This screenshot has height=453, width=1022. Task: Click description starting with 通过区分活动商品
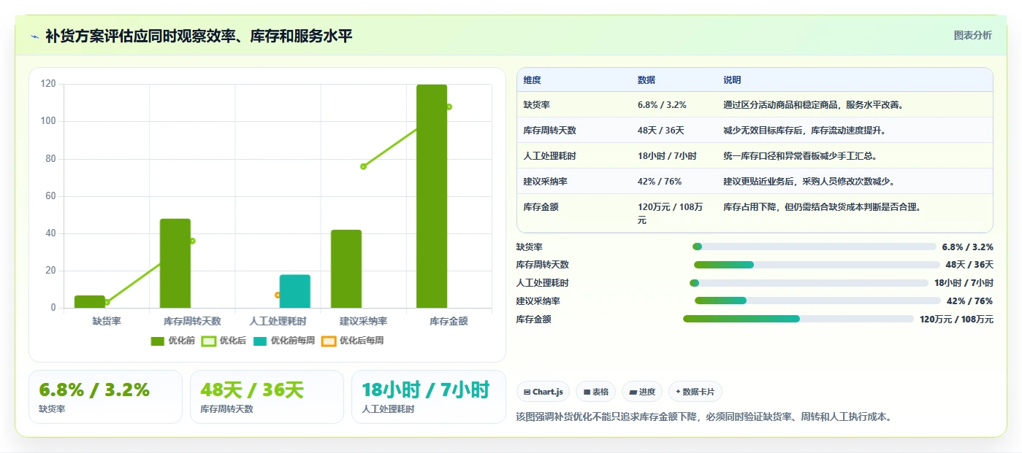[814, 105]
